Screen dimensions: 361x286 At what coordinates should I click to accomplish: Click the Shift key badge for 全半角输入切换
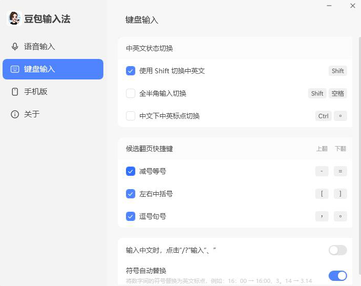(x=317, y=93)
